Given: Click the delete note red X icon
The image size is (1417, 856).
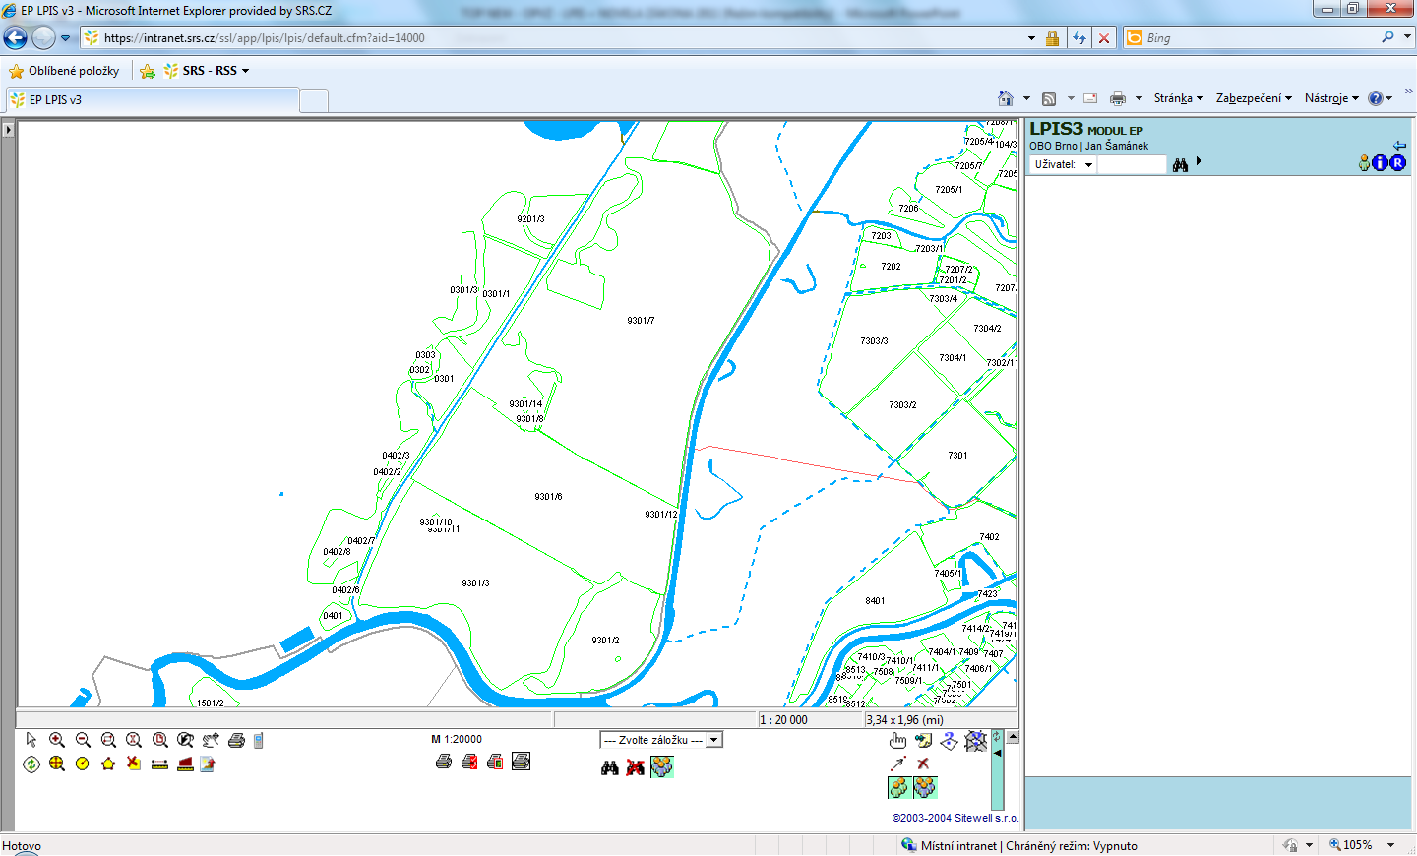Looking at the screenshot, I should point(134,764).
